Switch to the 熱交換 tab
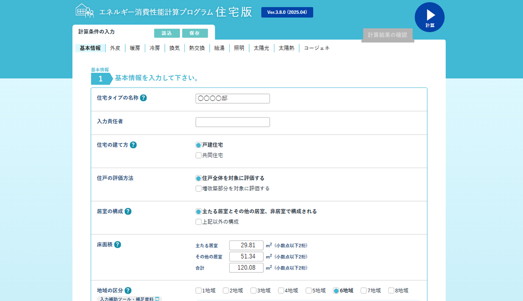523x301 pixels. pos(197,48)
